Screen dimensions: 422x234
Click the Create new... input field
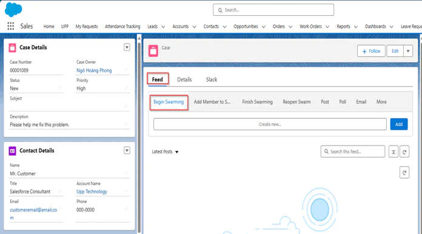coord(270,124)
